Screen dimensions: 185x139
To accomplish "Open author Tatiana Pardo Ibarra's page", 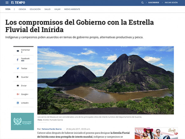I will coord(51,129).
